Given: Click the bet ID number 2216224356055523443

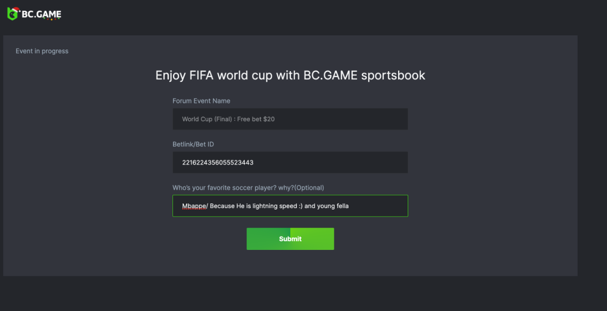Looking at the screenshot, I should [x=218, y=163].
